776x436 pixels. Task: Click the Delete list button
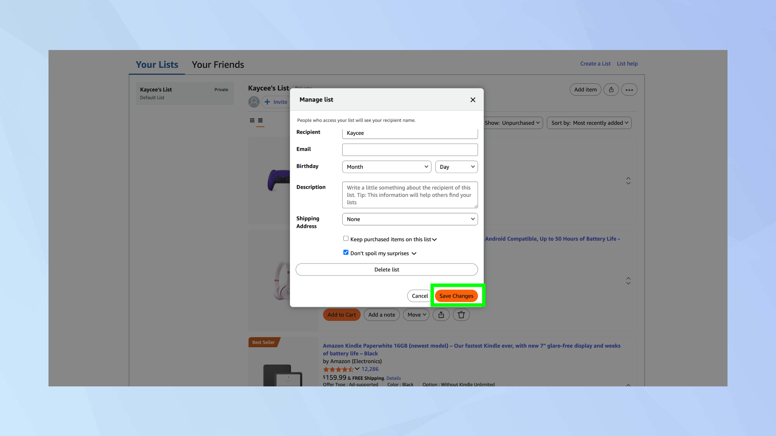click(x=386, y=270)
